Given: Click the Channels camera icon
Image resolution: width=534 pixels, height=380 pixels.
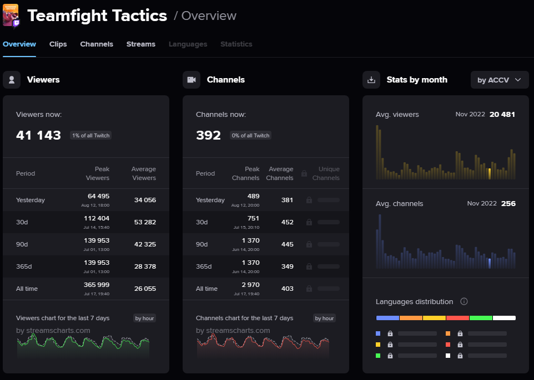Looking at the screenshot, I should click(x=192, y=80).
